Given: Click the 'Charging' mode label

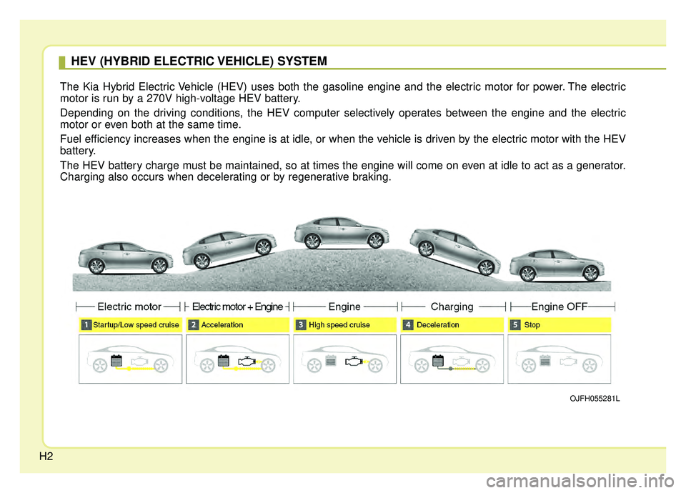Looking at the screenshot, I should (452, 307).
